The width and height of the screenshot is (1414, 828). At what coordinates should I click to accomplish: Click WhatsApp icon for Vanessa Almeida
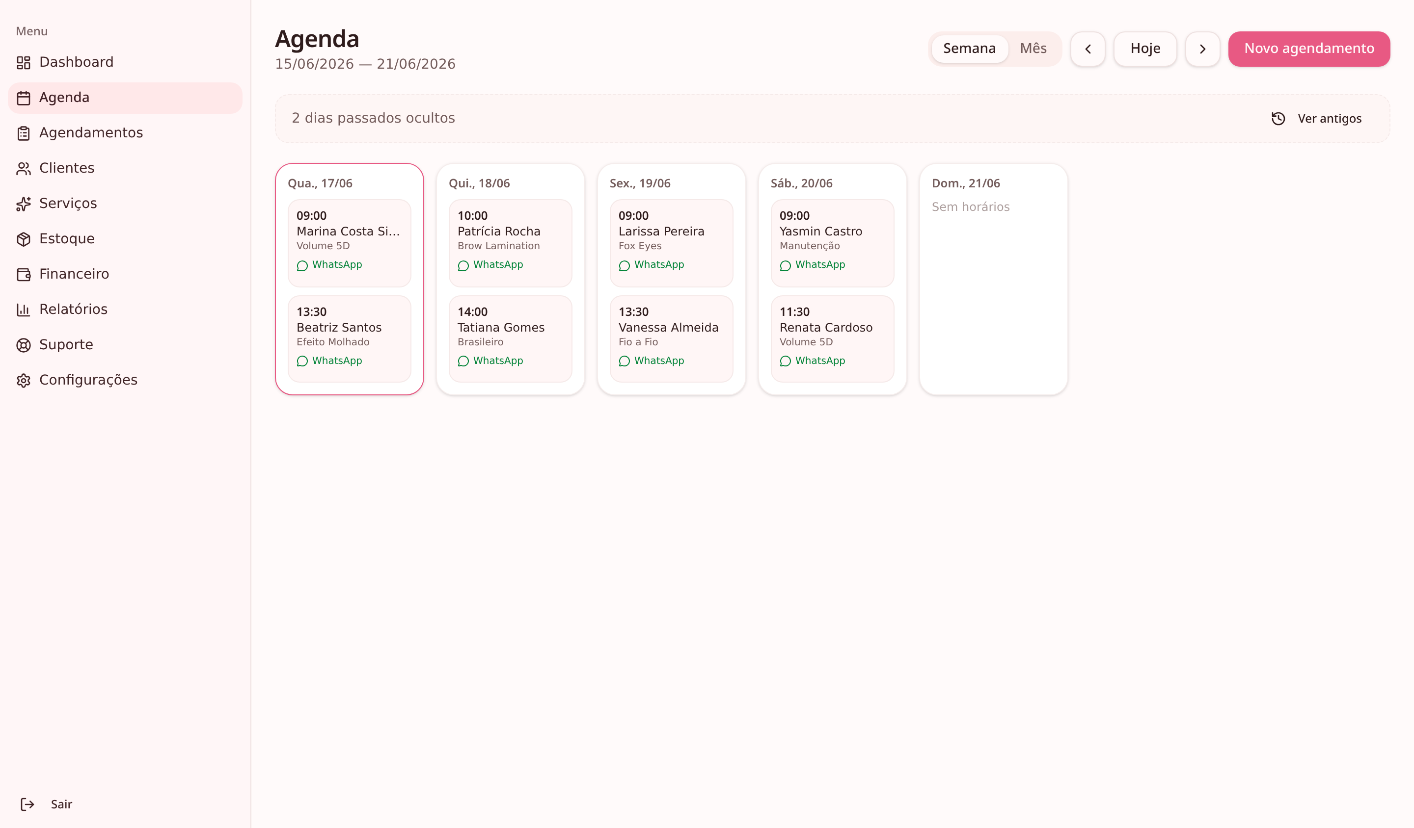coord(625,362)
